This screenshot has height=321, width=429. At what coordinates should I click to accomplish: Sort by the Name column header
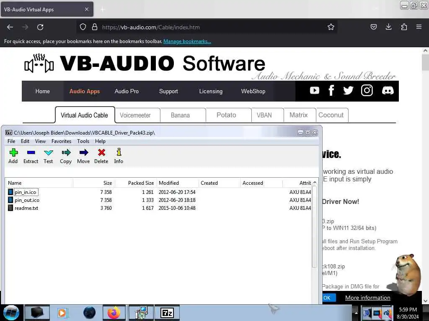(39, 183)
